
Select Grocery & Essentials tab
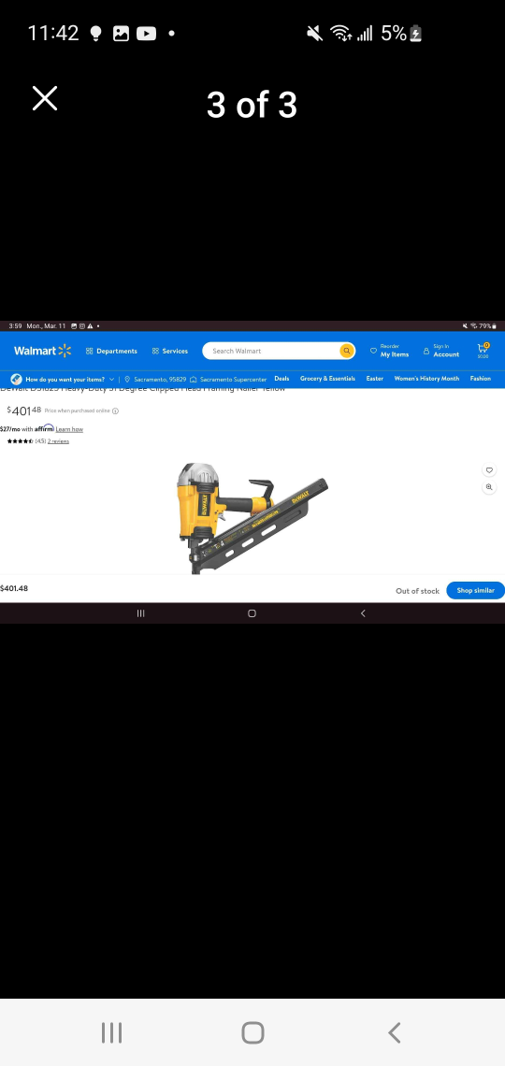[x=327, y=379]
